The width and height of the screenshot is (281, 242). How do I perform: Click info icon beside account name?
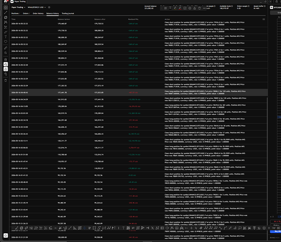[49, 7]
